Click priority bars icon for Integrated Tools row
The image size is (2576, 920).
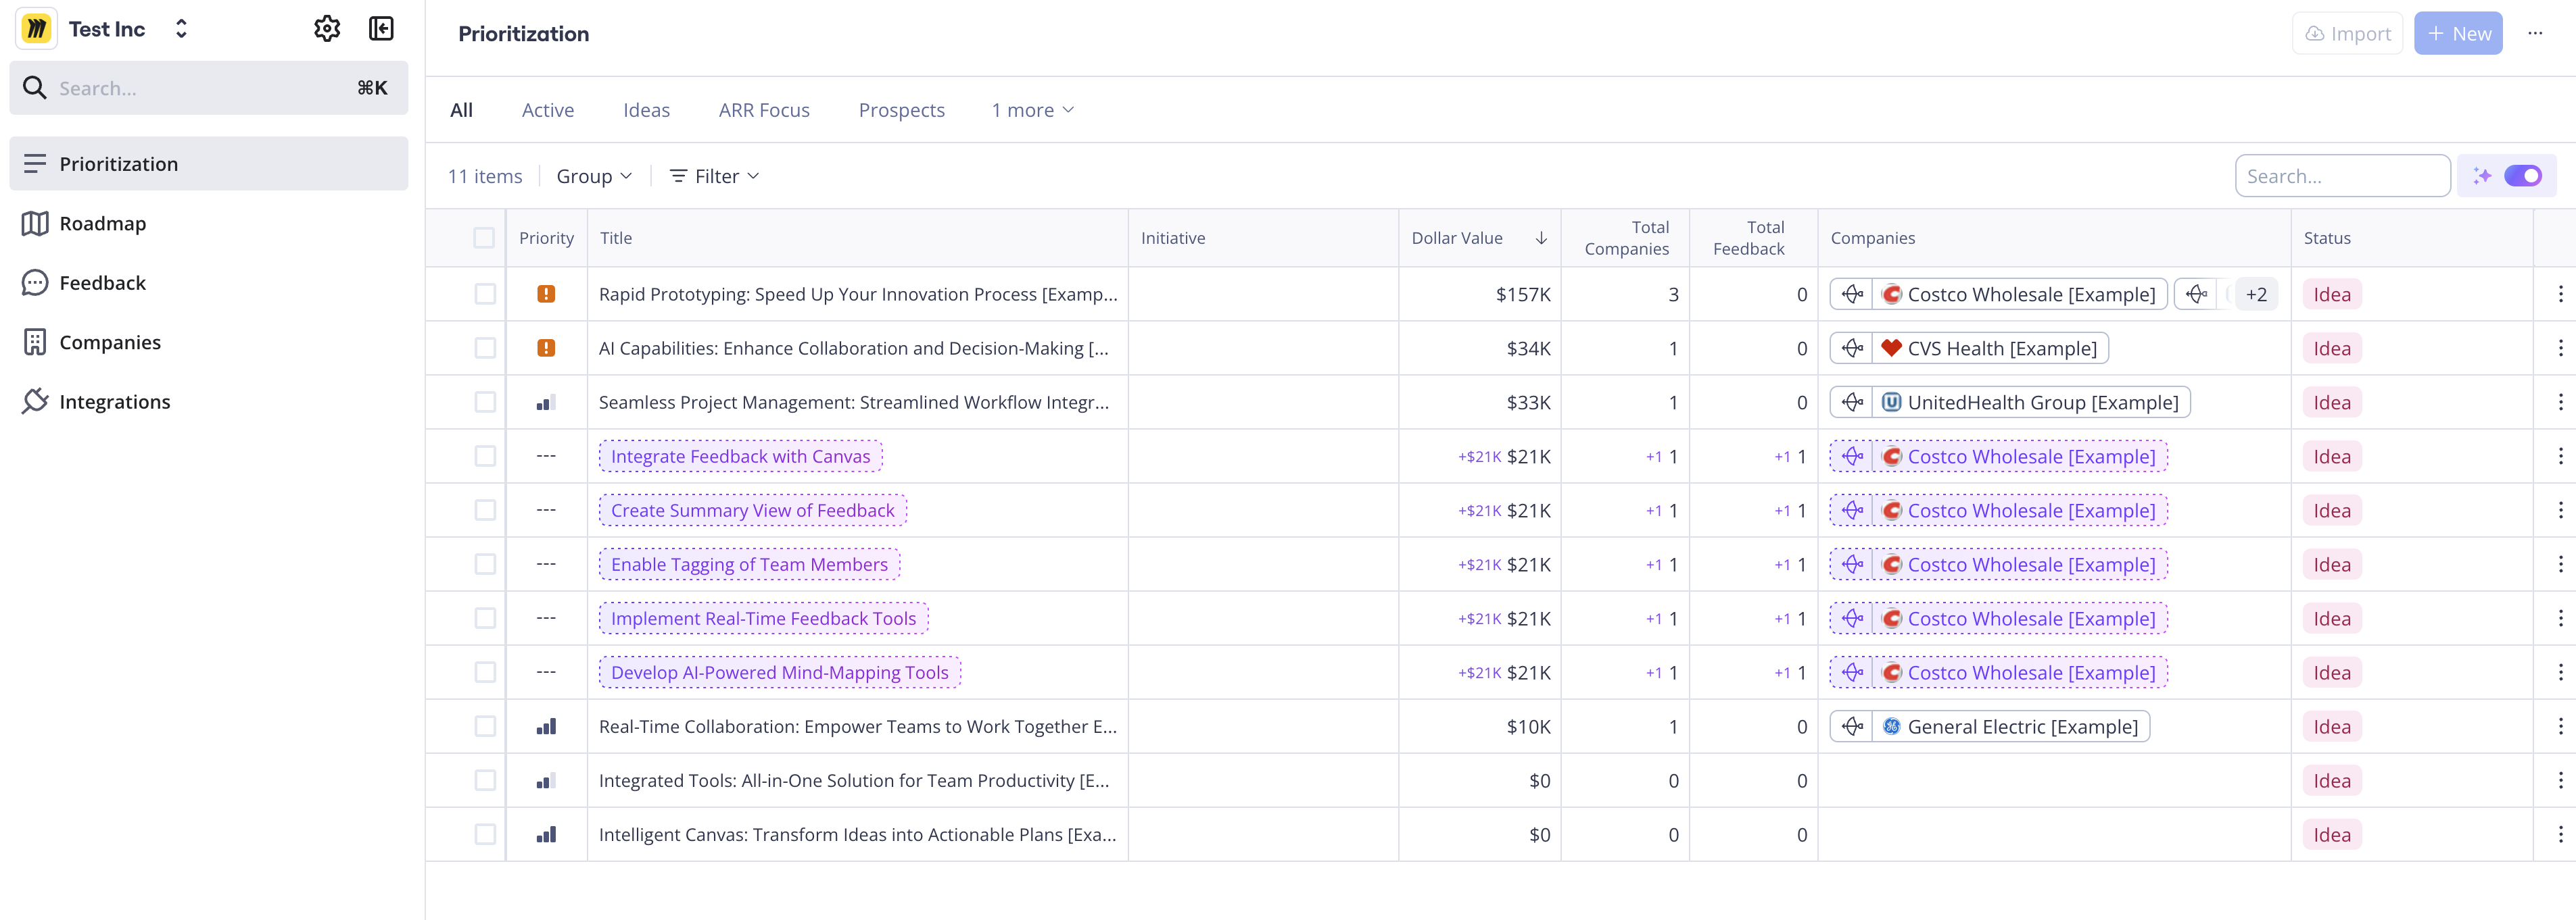546,780
